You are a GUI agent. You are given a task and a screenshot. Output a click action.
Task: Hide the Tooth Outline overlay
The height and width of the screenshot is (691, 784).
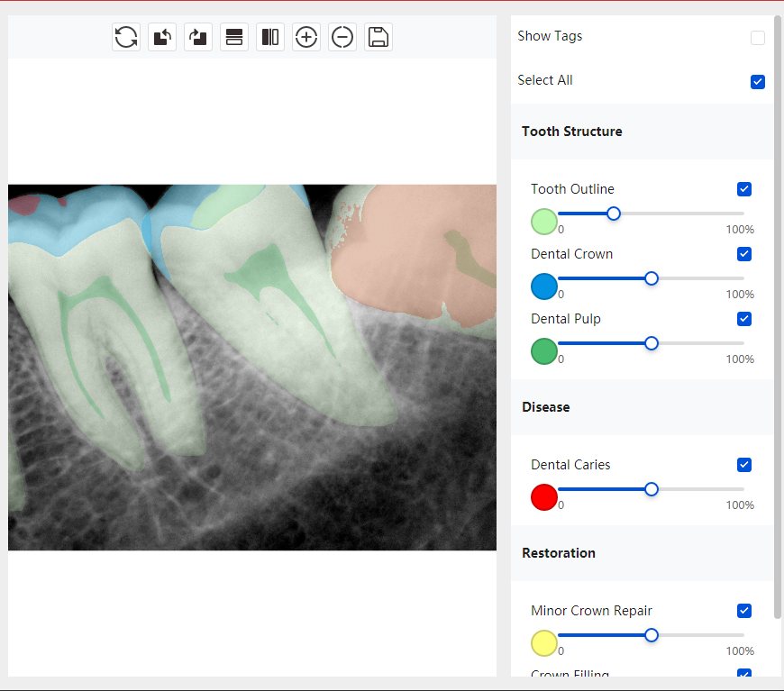click(743, 189)
